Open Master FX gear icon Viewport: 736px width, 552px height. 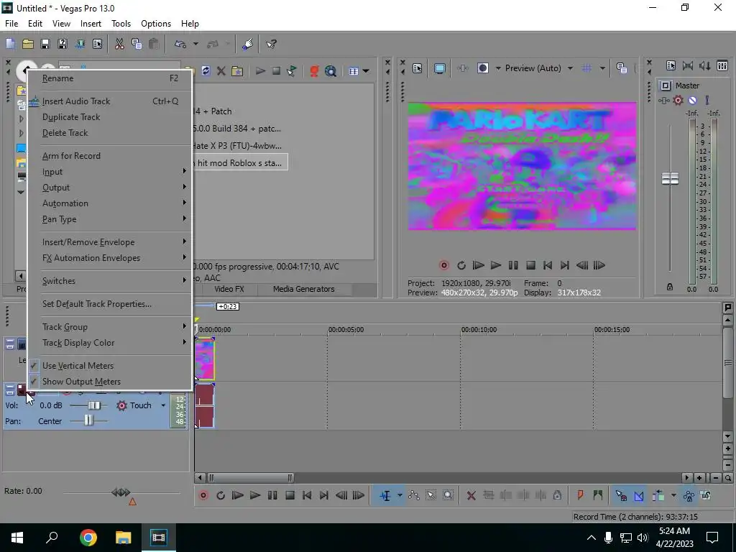coord(678,100)
